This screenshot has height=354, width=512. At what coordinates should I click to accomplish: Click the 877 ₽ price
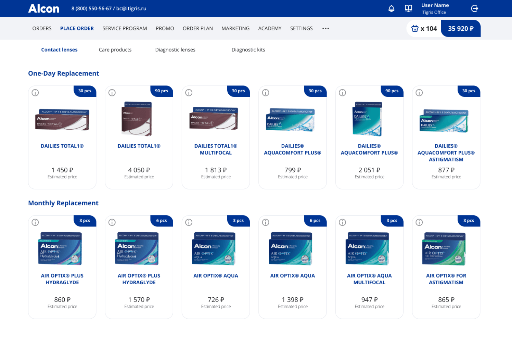click(446, 170)
